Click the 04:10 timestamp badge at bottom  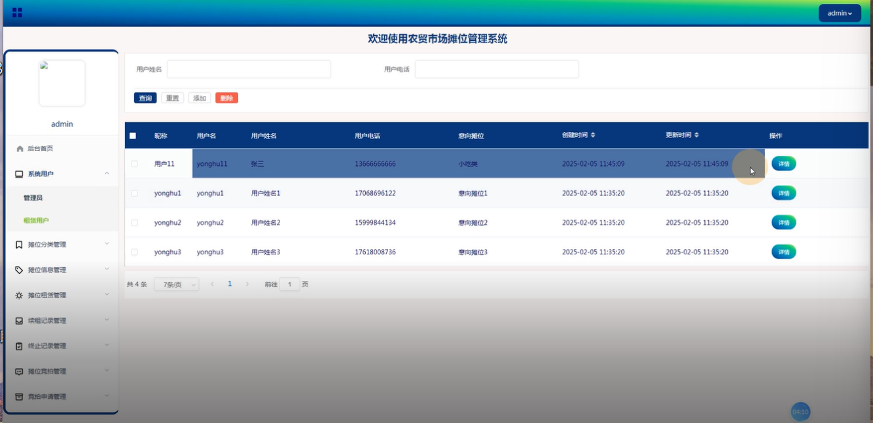(x=800, y=412)
